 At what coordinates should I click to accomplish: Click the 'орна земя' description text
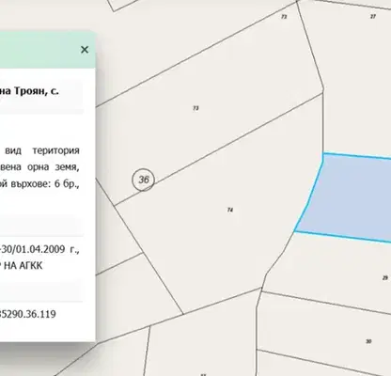53,166
